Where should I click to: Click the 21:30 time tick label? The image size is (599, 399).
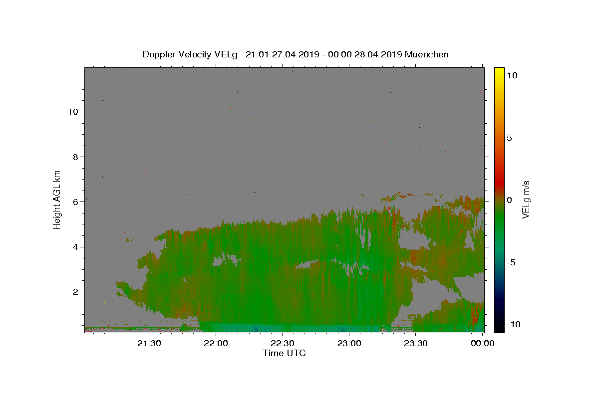click(149, 343)
